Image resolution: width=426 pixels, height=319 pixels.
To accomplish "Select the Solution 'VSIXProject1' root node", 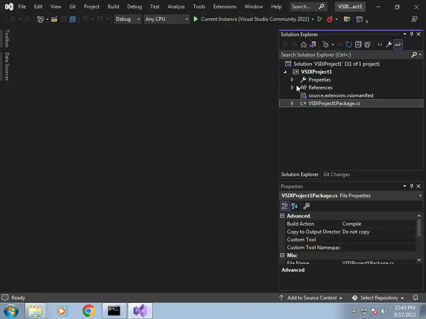I will coord(336,64).
